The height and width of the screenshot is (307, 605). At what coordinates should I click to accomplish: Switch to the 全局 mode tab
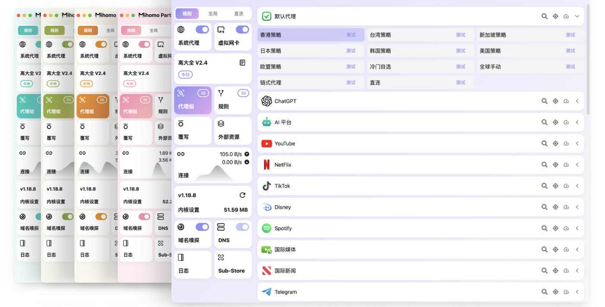(213, 14)
